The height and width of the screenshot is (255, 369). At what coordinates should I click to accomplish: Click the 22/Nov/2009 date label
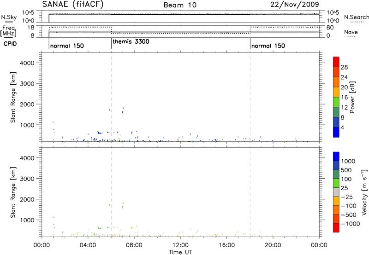pyautogui.click(x=295, y=4)
